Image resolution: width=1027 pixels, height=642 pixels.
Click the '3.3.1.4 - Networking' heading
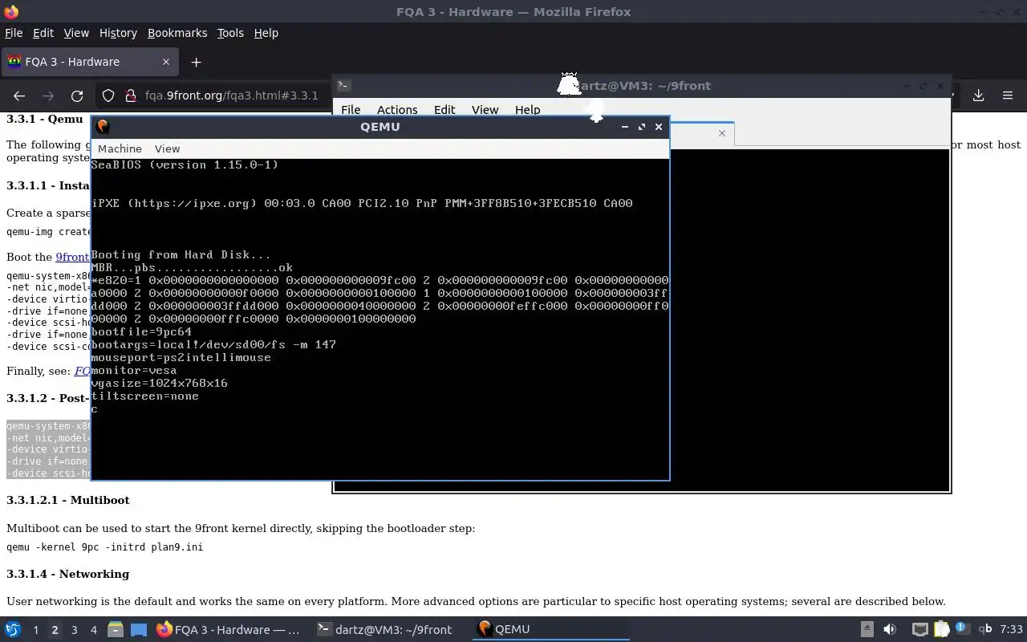68,574
